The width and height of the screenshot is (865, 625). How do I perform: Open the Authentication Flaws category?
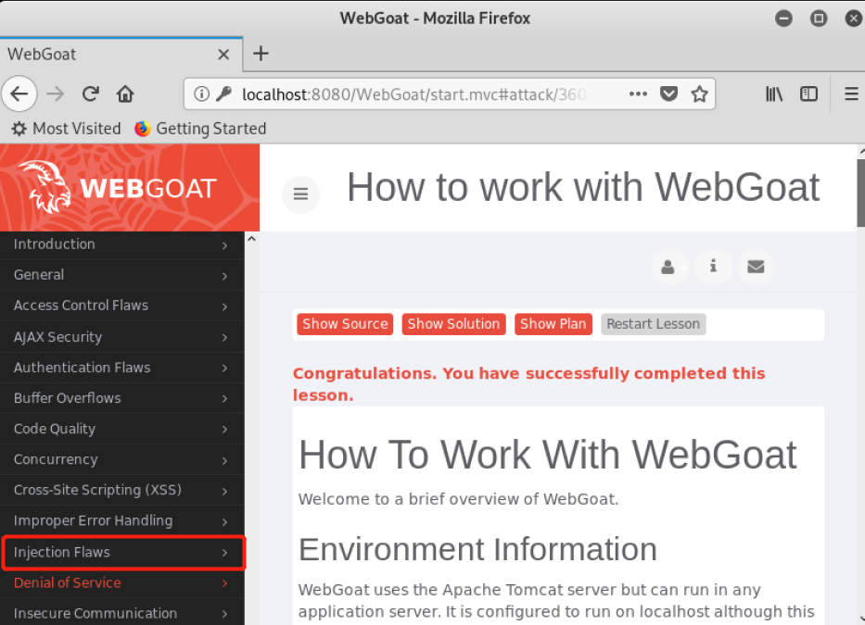[x=122, y=368]
